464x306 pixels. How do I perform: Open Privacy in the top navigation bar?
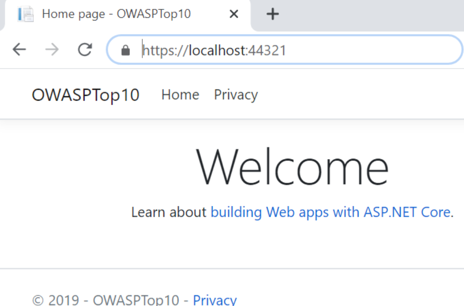coord(235,95)
